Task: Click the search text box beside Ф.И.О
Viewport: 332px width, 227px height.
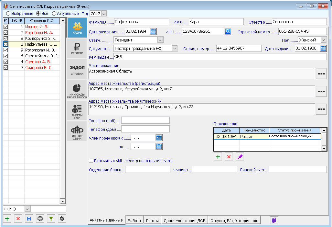Action: pos(48,209)
